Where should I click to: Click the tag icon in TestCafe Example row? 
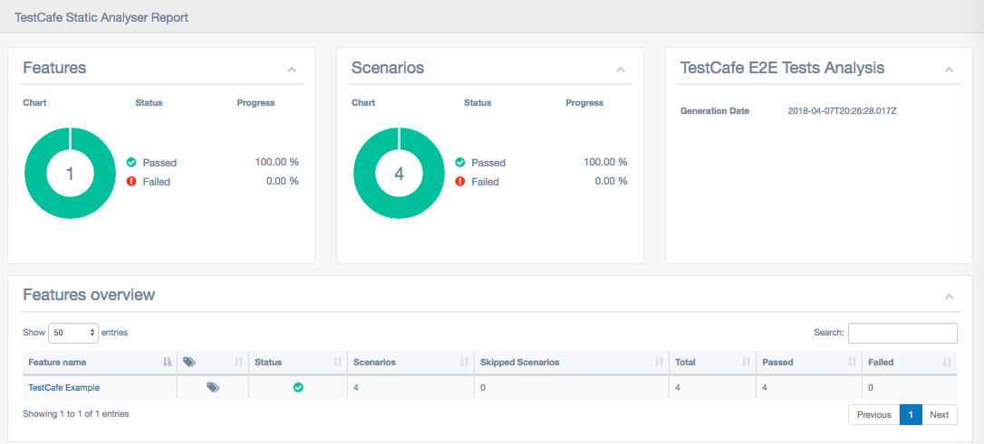point(213,388)
